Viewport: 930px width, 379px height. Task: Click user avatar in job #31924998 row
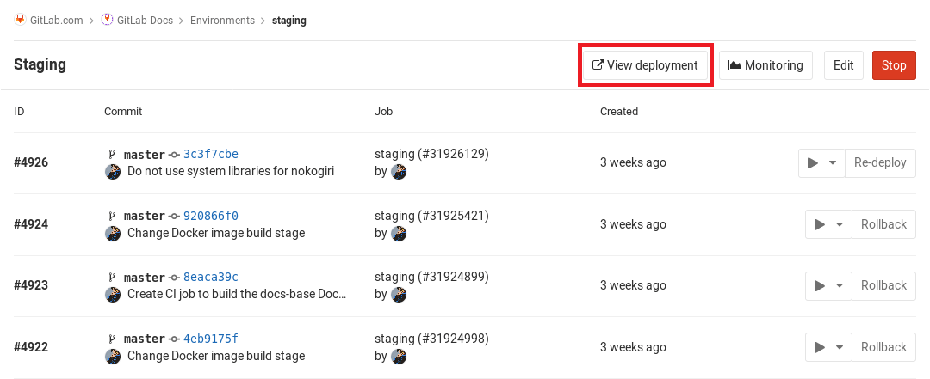coord(399,356)
